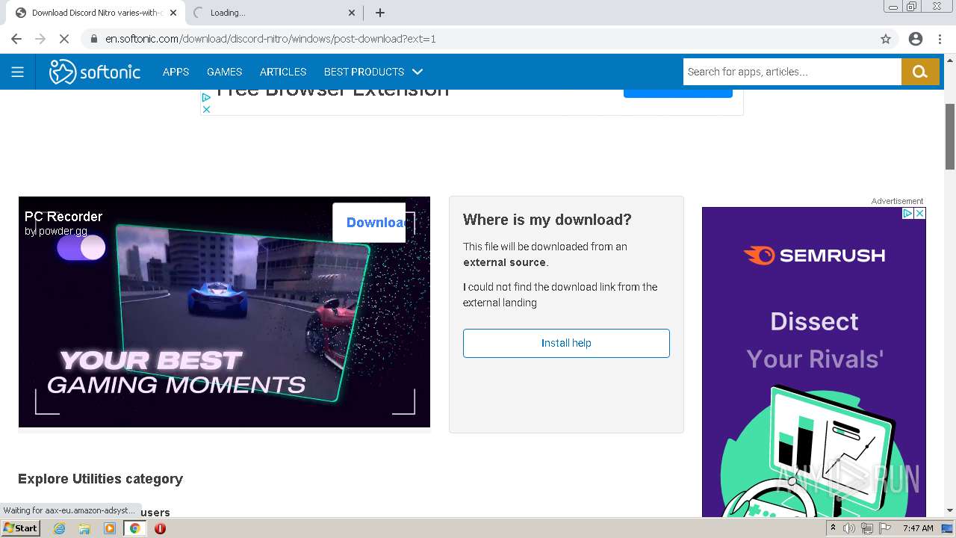Viewport: 956px width, 538px height.
Task: View site security padlock info
Action: click(x=94, y=39)
